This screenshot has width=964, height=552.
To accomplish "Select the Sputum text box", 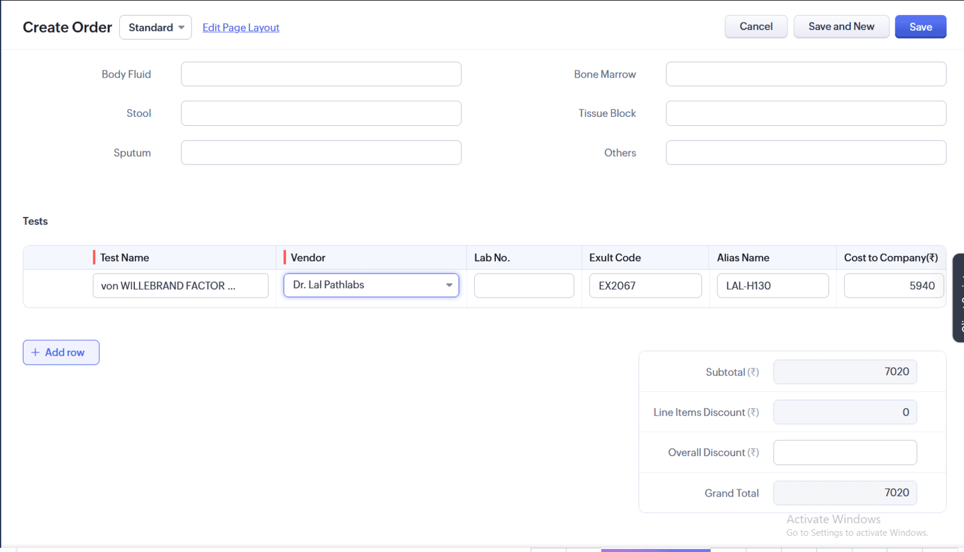I will [321, 153].
